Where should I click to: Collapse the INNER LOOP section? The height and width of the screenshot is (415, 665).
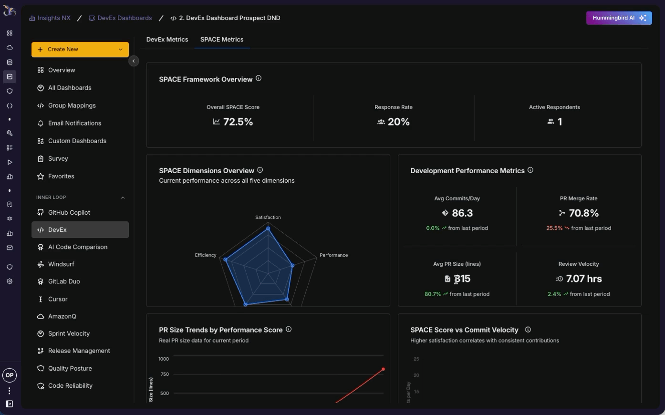123,197
